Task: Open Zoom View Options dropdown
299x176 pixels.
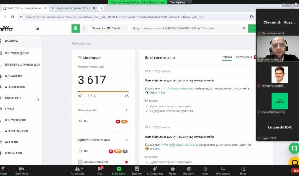Action: coord(179,2)
